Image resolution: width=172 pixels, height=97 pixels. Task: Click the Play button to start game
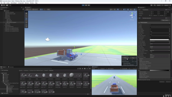coord(83,5)
